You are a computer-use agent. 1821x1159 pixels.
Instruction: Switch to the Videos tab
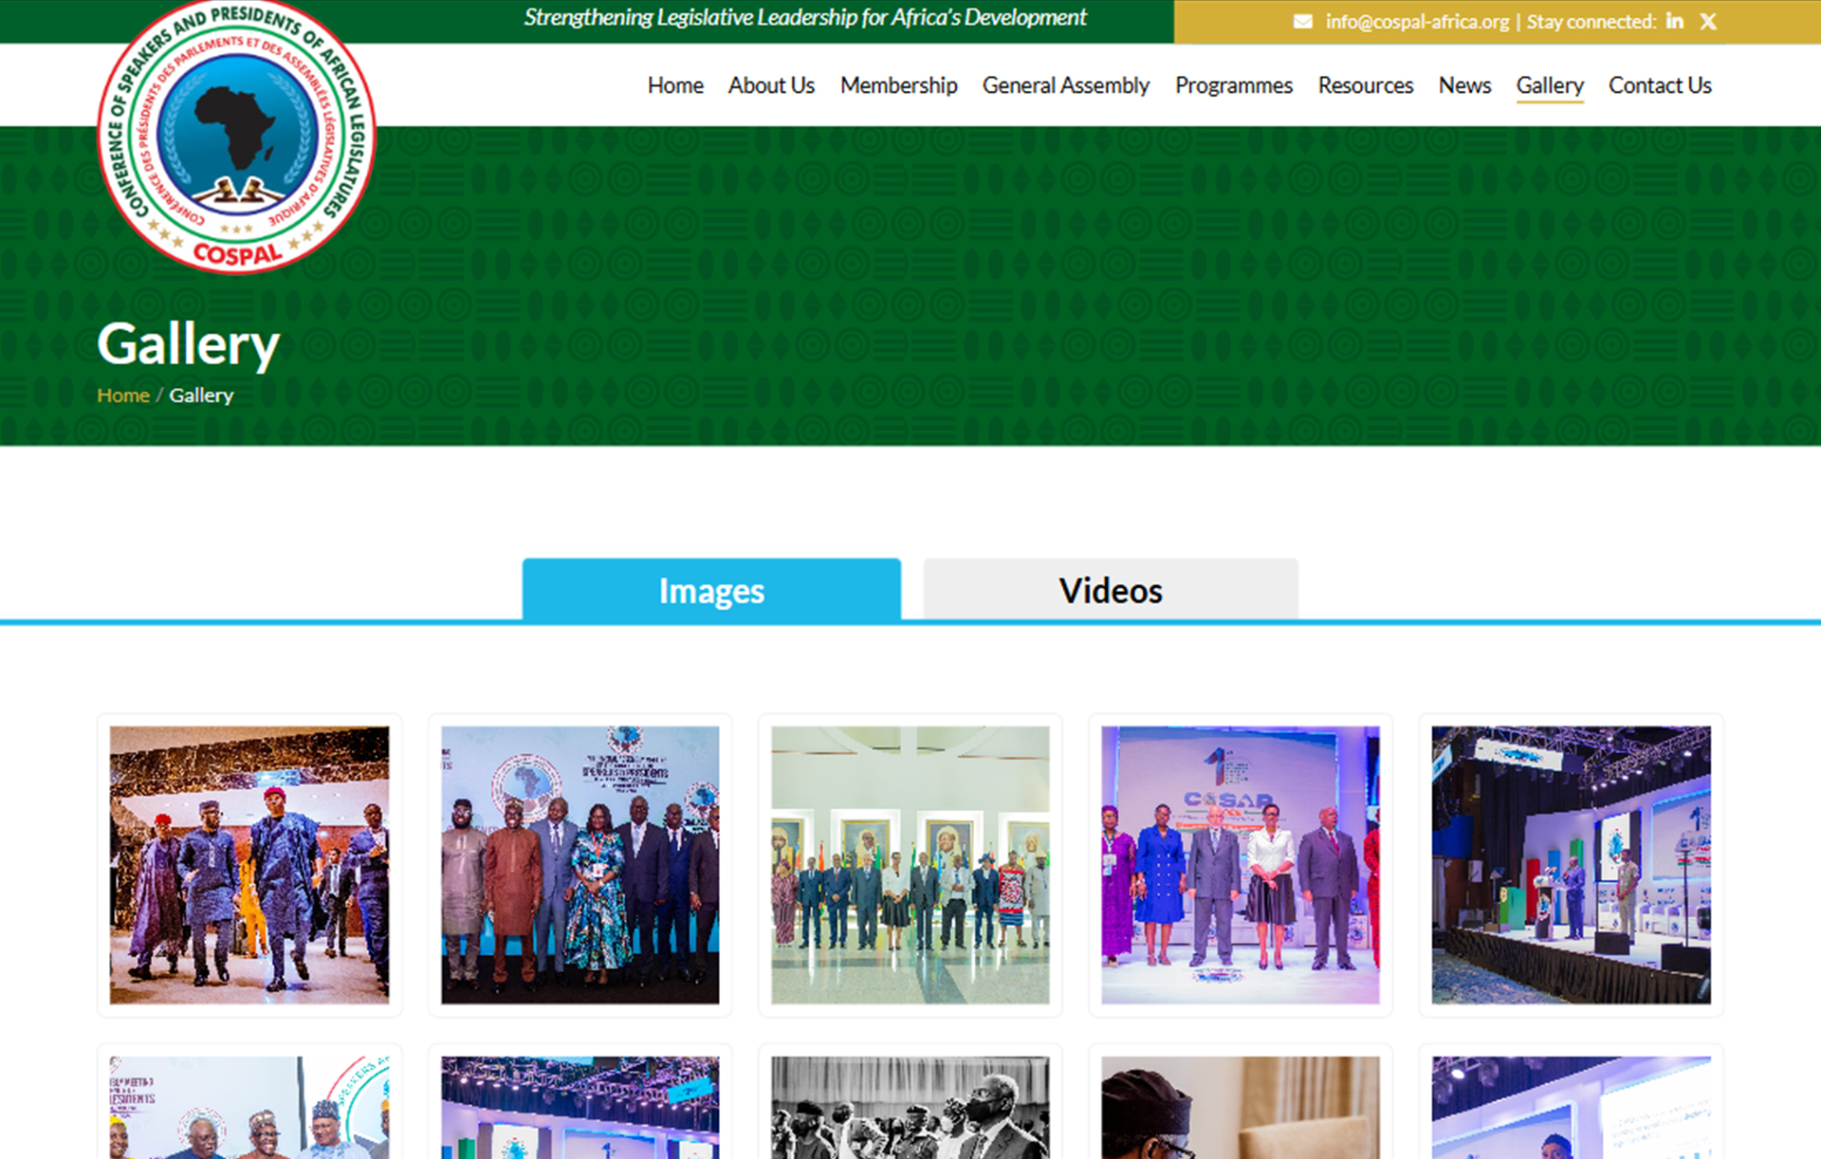[x=1110, y=590]
